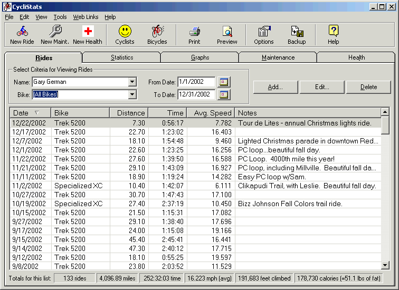Run the Backup tool
The width and height of the screenshot is (399, 290).
[x=297, y=35]
